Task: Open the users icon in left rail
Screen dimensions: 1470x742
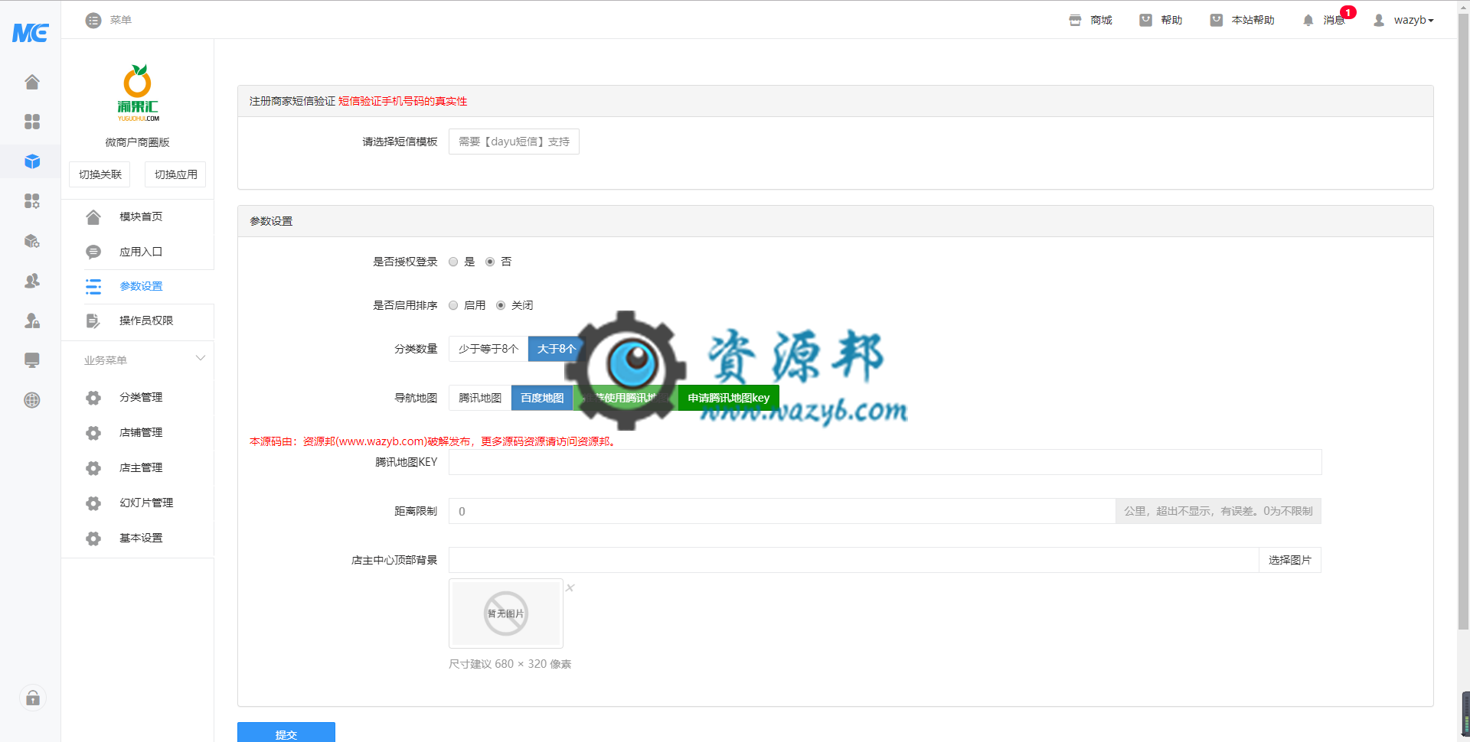Action: [x=31, y=281]
